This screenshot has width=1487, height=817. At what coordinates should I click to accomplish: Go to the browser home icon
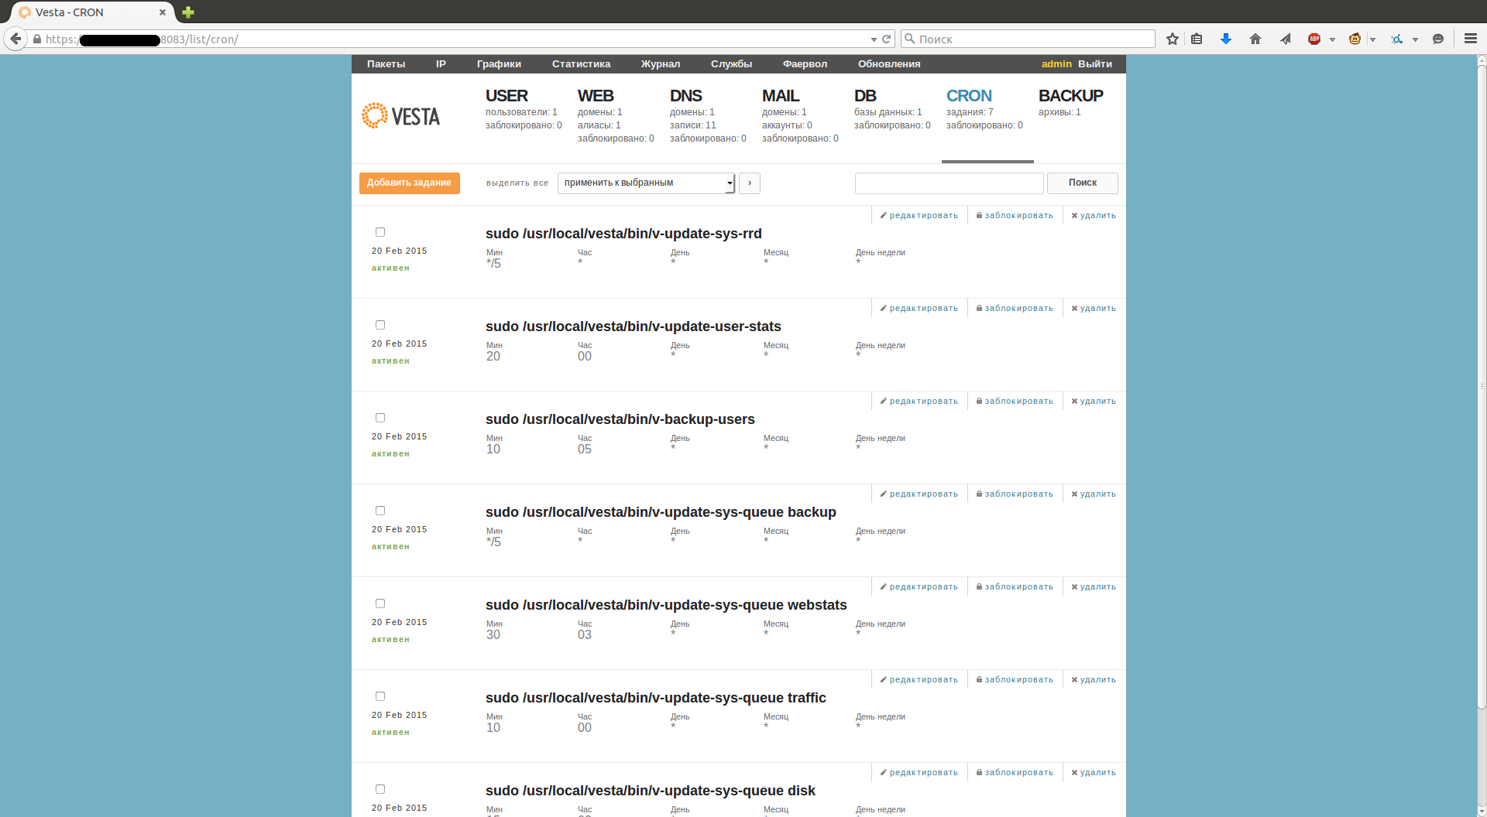click(1255, 39)
